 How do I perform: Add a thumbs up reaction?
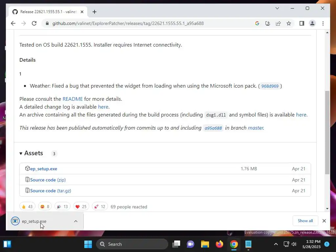click(x=27, y=207)
